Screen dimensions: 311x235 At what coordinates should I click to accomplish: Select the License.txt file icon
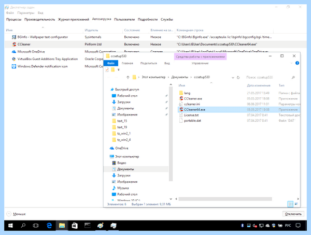click(x=181, y=115)
